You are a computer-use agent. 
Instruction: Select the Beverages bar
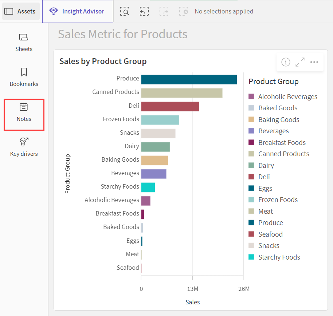pyautogui.click(x=154, y=174)
